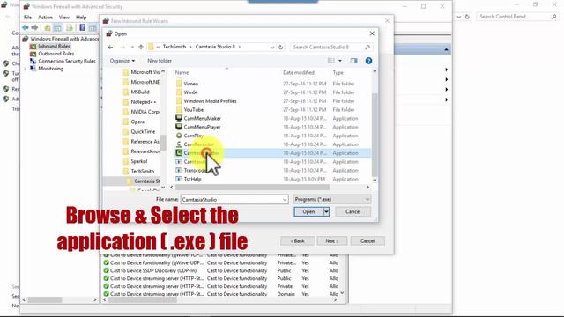
Task: Select Opera folder in navigation tree
Action: click(x=137, y=122)
